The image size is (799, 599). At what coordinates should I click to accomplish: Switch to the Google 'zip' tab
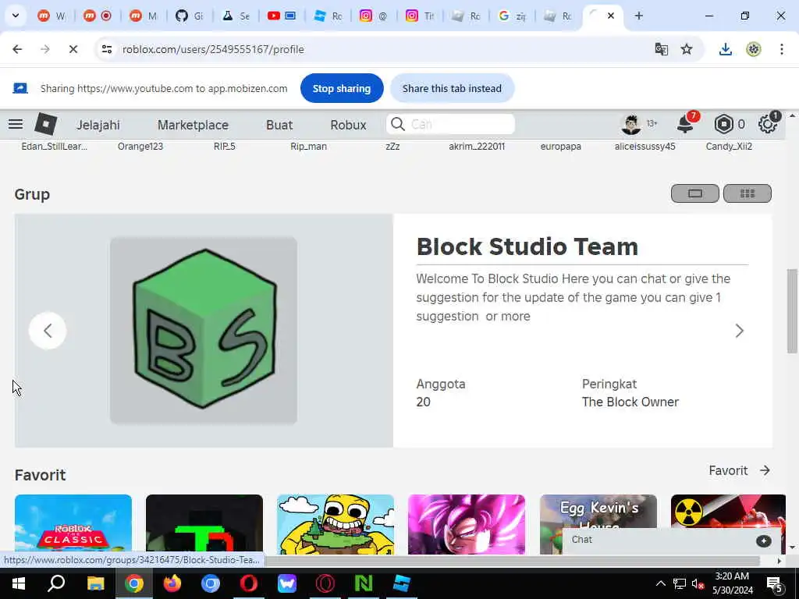(512, 16)
